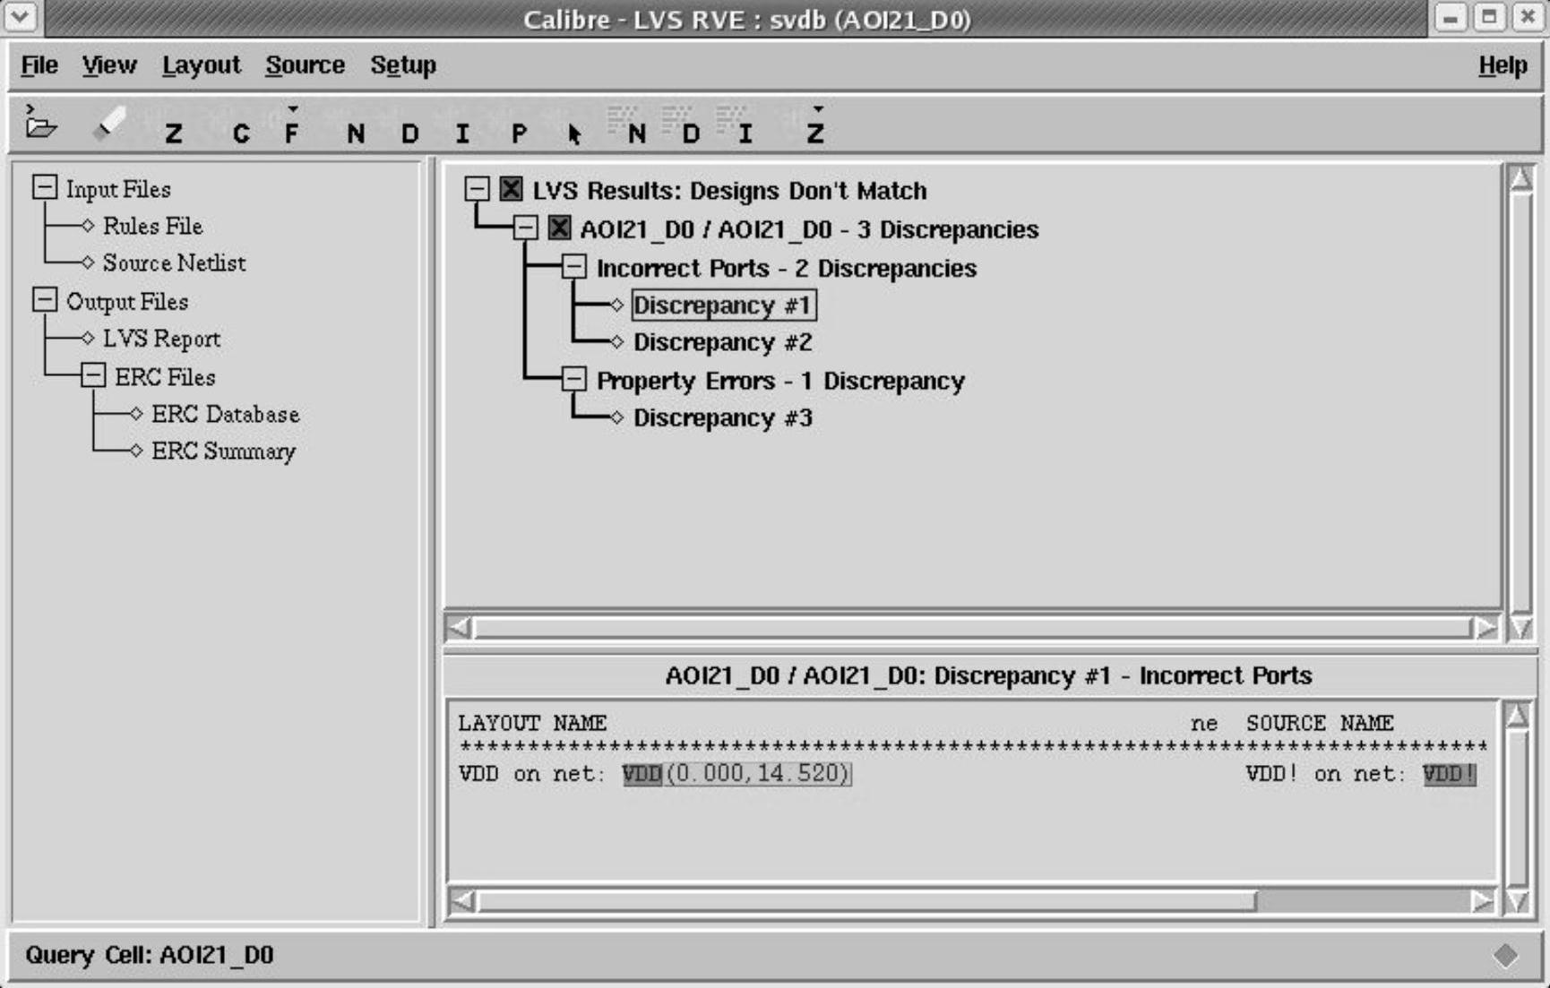Open the Help menu
The width and height of the screenshot is (1550, 988).
pyautogui.click(x=1503, y=65)
